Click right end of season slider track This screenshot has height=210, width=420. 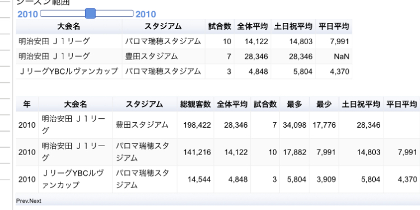132,13
